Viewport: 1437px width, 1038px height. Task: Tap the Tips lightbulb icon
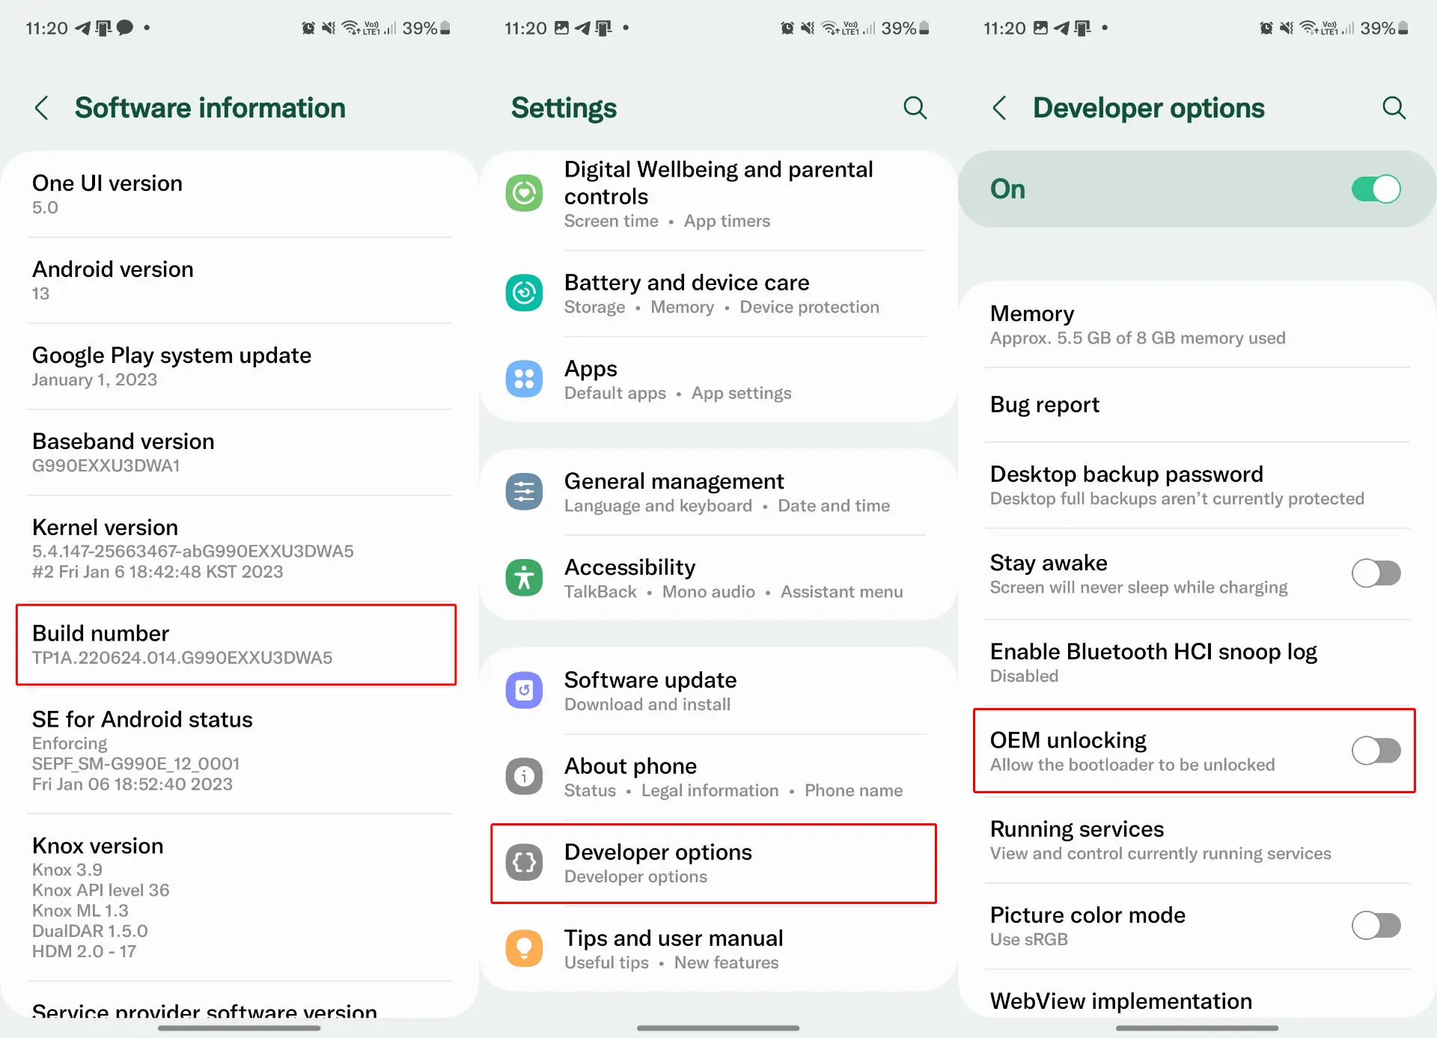(524, 948)
